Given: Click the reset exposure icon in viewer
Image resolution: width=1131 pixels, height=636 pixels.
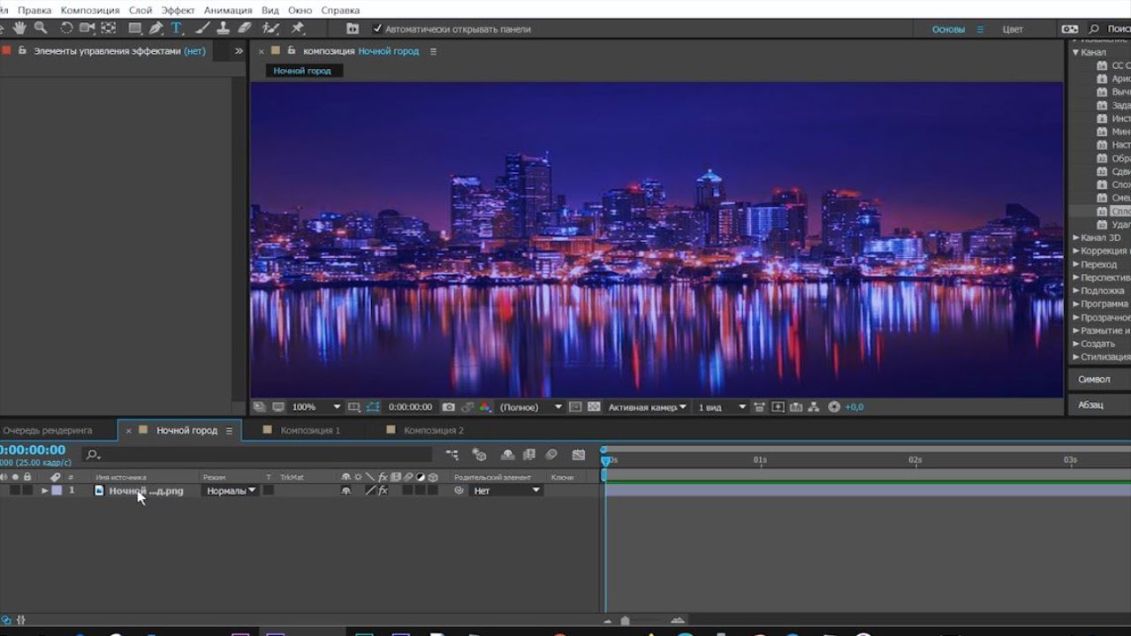Looking at the screenshot, I should click(x=835, y=407).
